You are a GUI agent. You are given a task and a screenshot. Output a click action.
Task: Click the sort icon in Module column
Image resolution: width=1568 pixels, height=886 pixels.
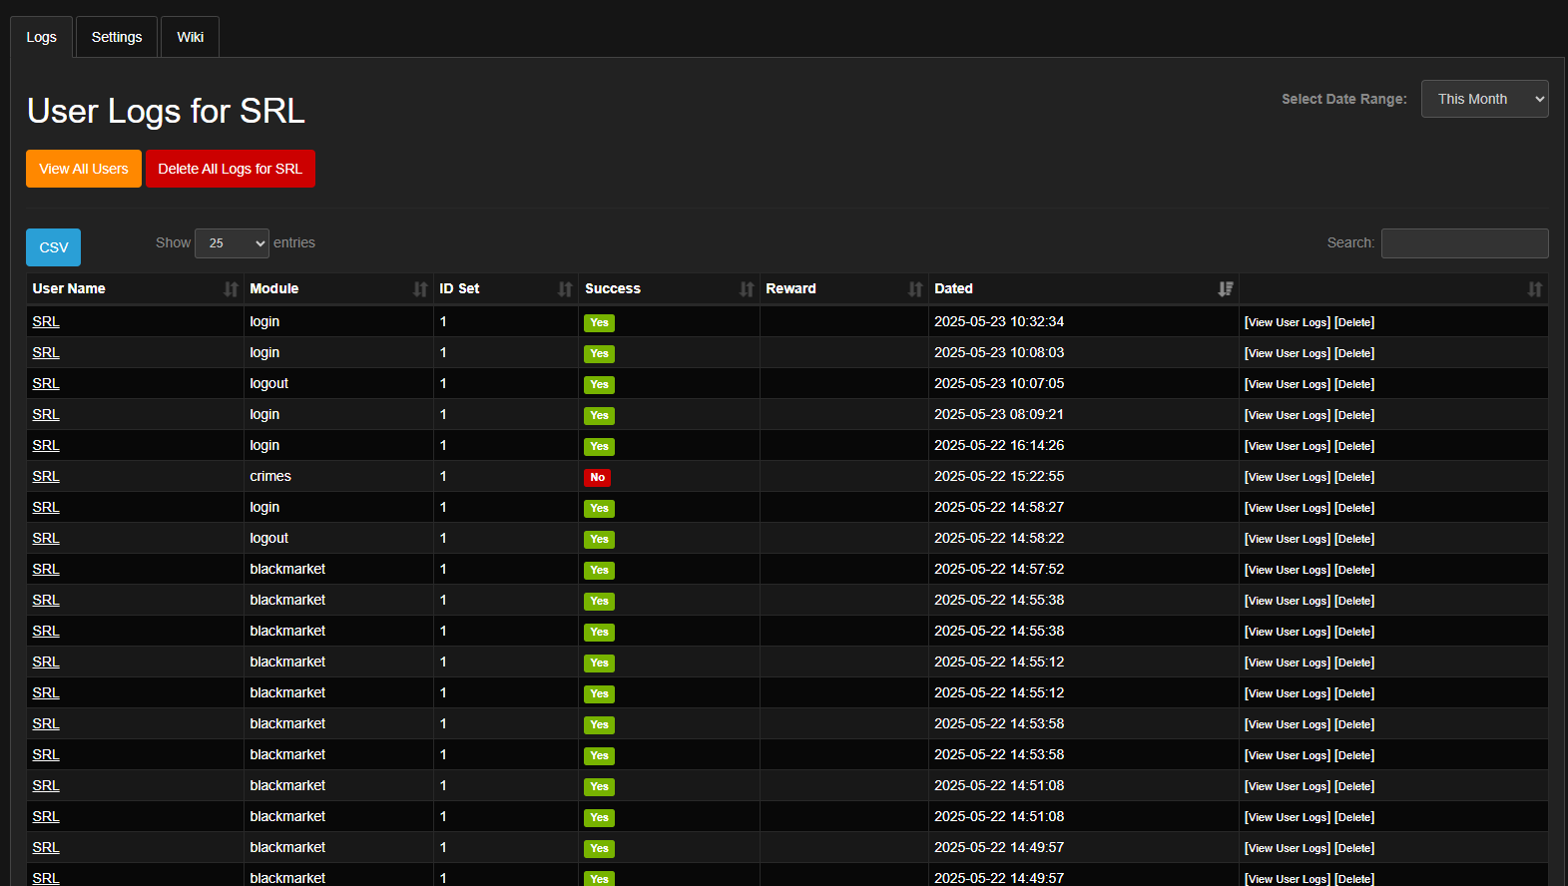click(x=420, y=289)
